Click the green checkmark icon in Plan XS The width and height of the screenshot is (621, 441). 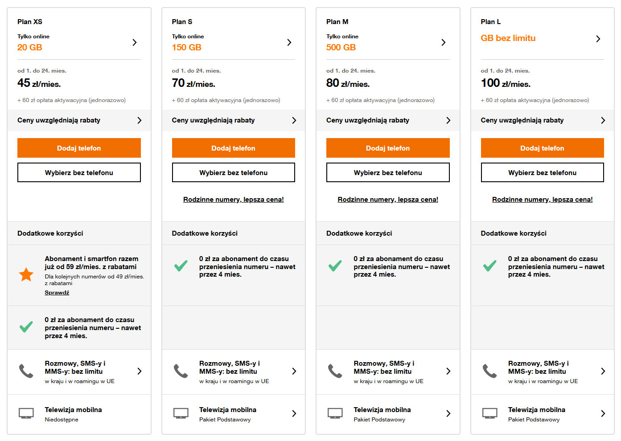pyautogui.click(x=26, y=327)
